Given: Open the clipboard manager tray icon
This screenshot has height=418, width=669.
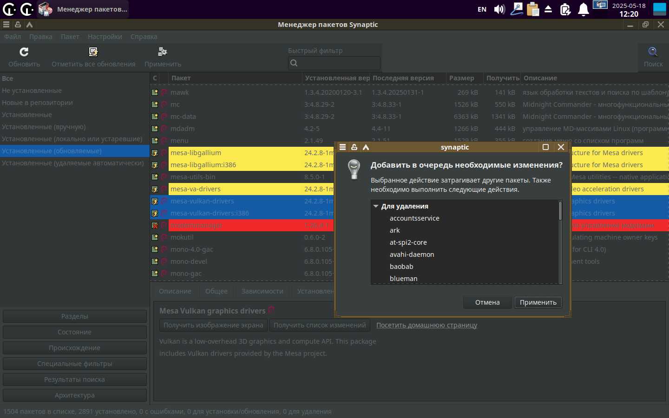Looking at the screenshot, I should click(x=533, y=9).
